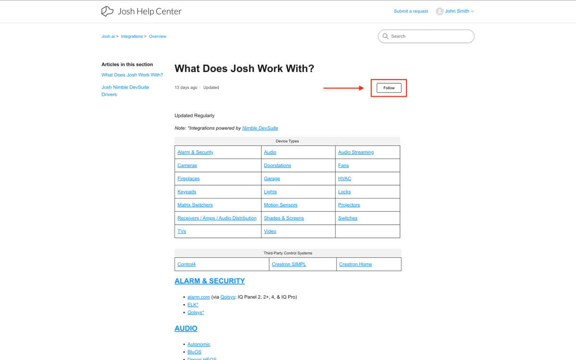
Task: Click the search magnifier icon
Action: 386,36
